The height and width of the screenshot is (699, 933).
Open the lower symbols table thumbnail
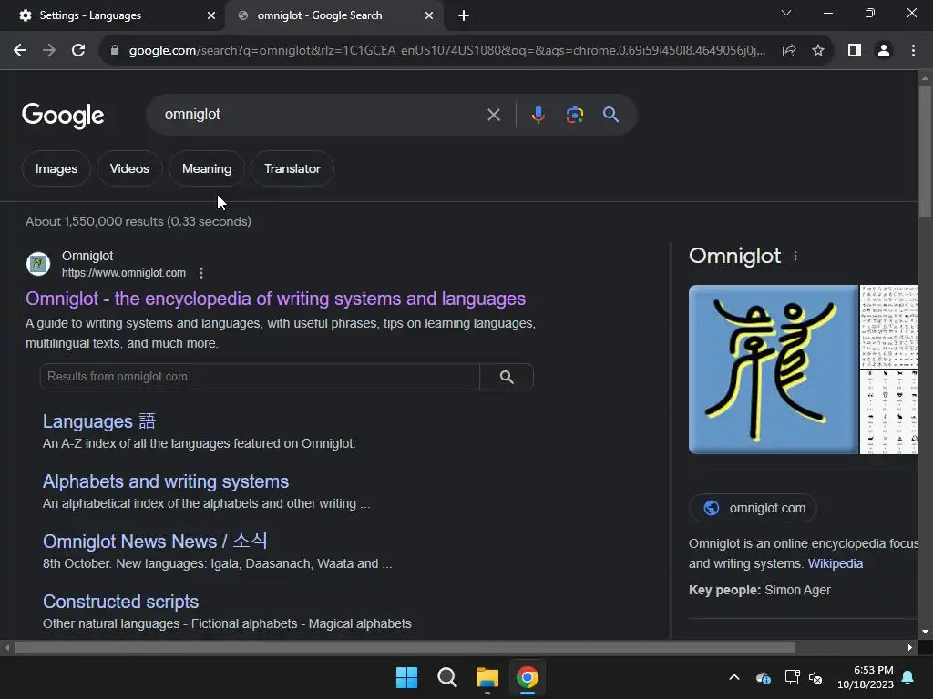tap(888, 412)
